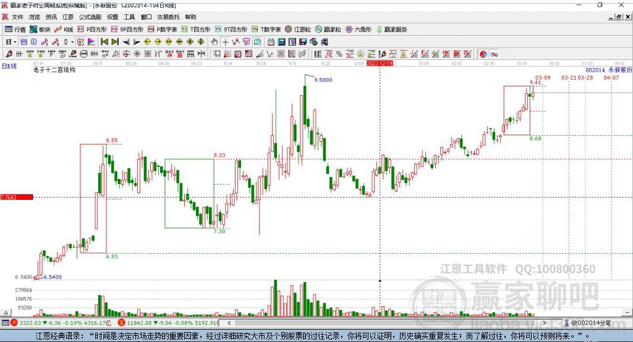The height and width of the screenshot is (342, 633).
Task: Click the floppy disk save icon
Action: (303, 42)
